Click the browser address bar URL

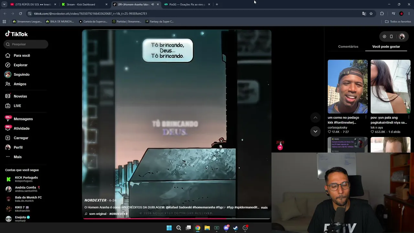click(90, 14)
